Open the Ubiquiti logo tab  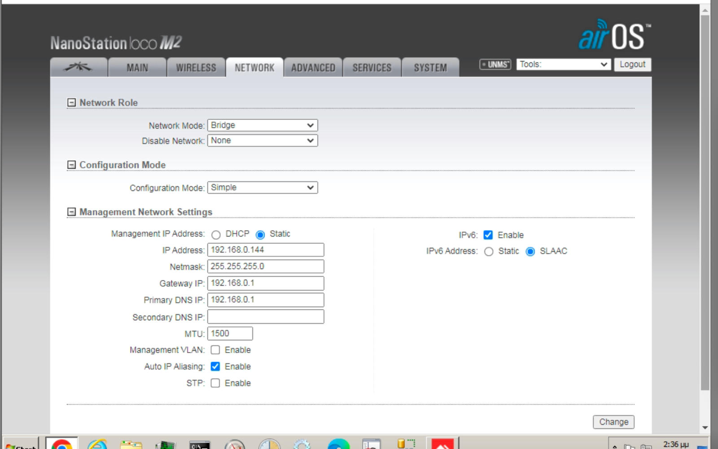[79, 67]
